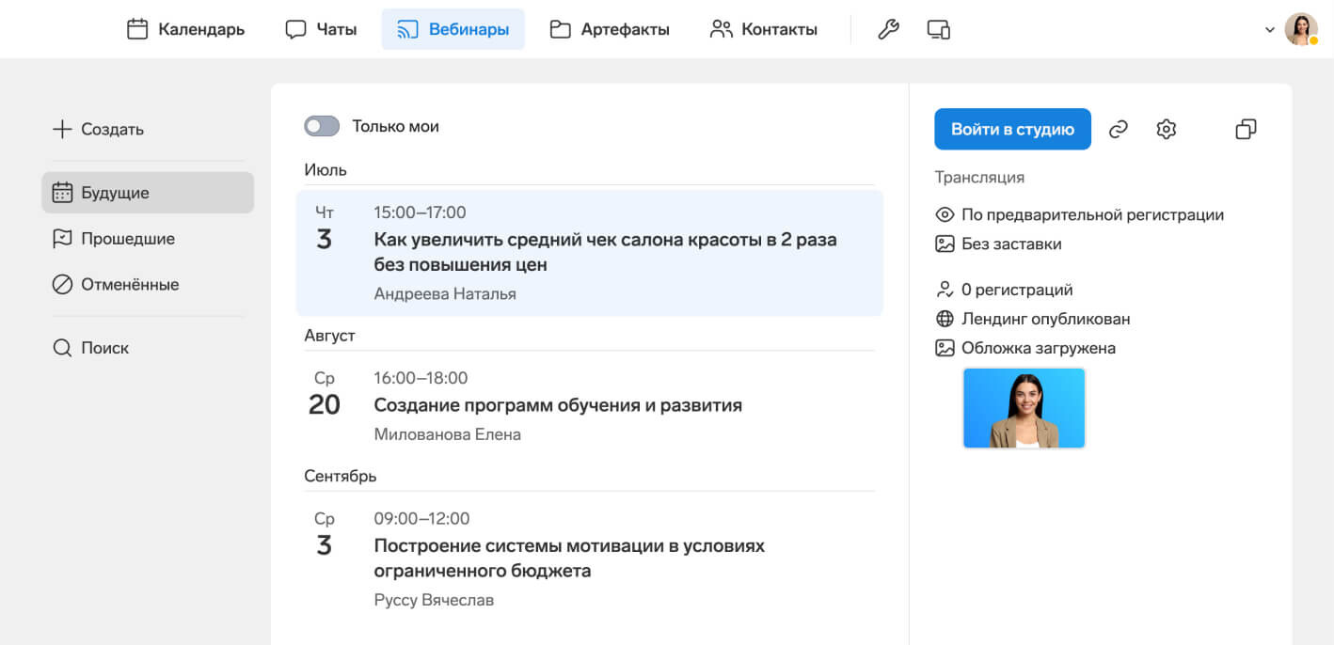Open webinar settings gear icon
The width and height of the screenshot is (1334, 645).
1167,130
